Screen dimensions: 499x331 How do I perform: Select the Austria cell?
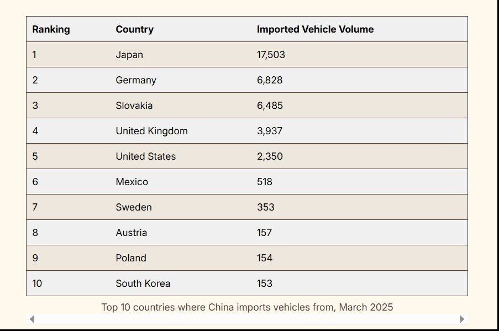pyautogui.click(x=132, y=233)
